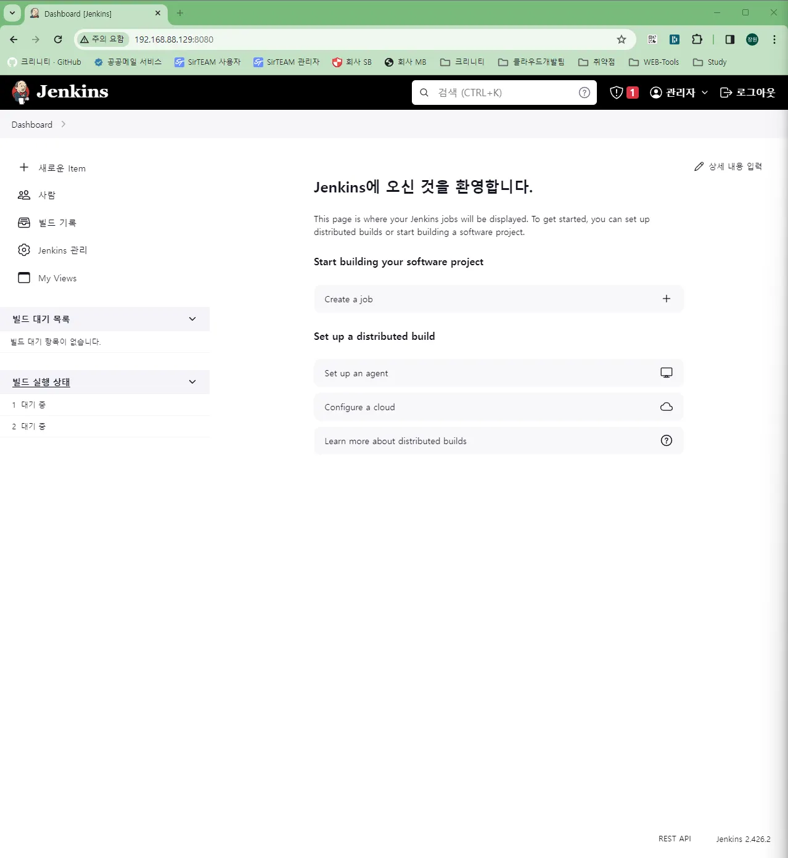
Task: Expand the Dashboard breadcrumb chevron
Action: [64, 125]
